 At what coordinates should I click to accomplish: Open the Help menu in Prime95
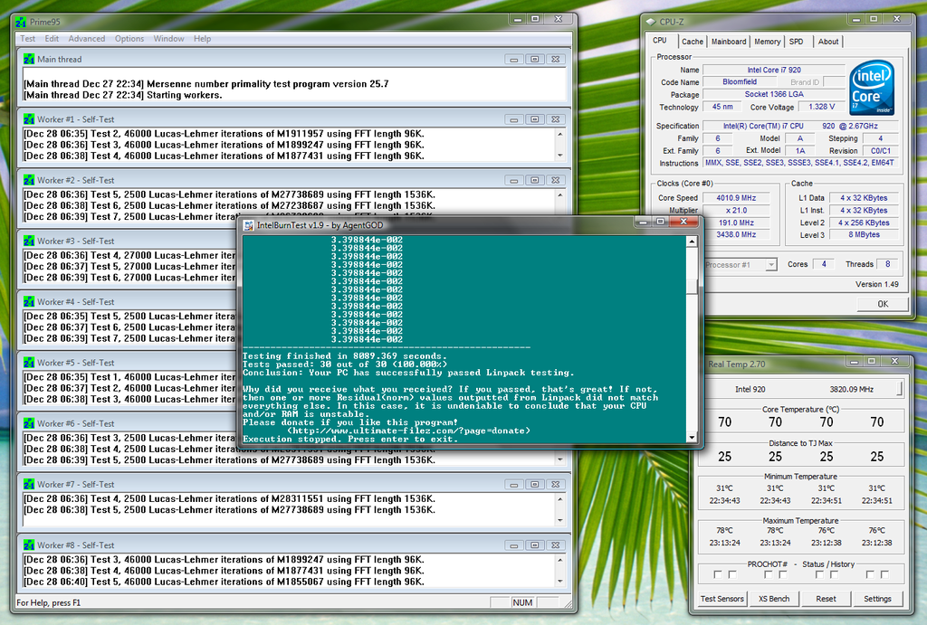coord(202,38)
